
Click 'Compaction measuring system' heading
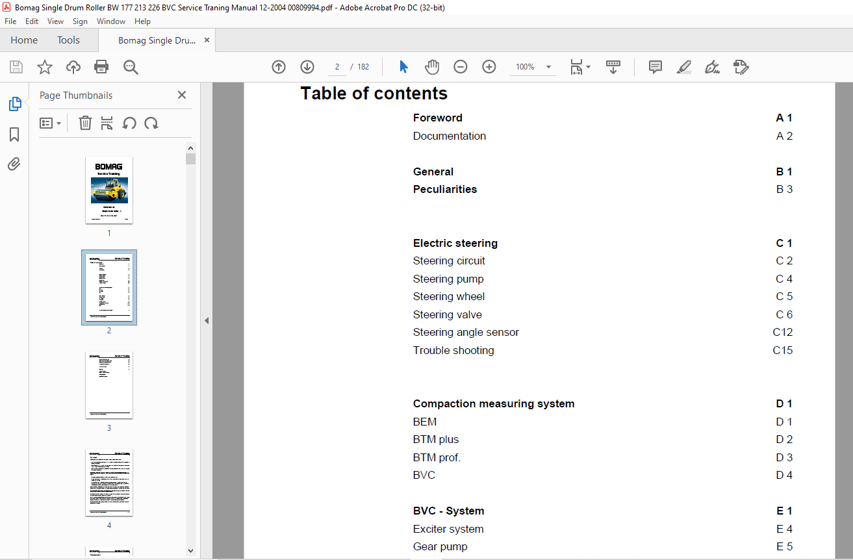[494, 403]
